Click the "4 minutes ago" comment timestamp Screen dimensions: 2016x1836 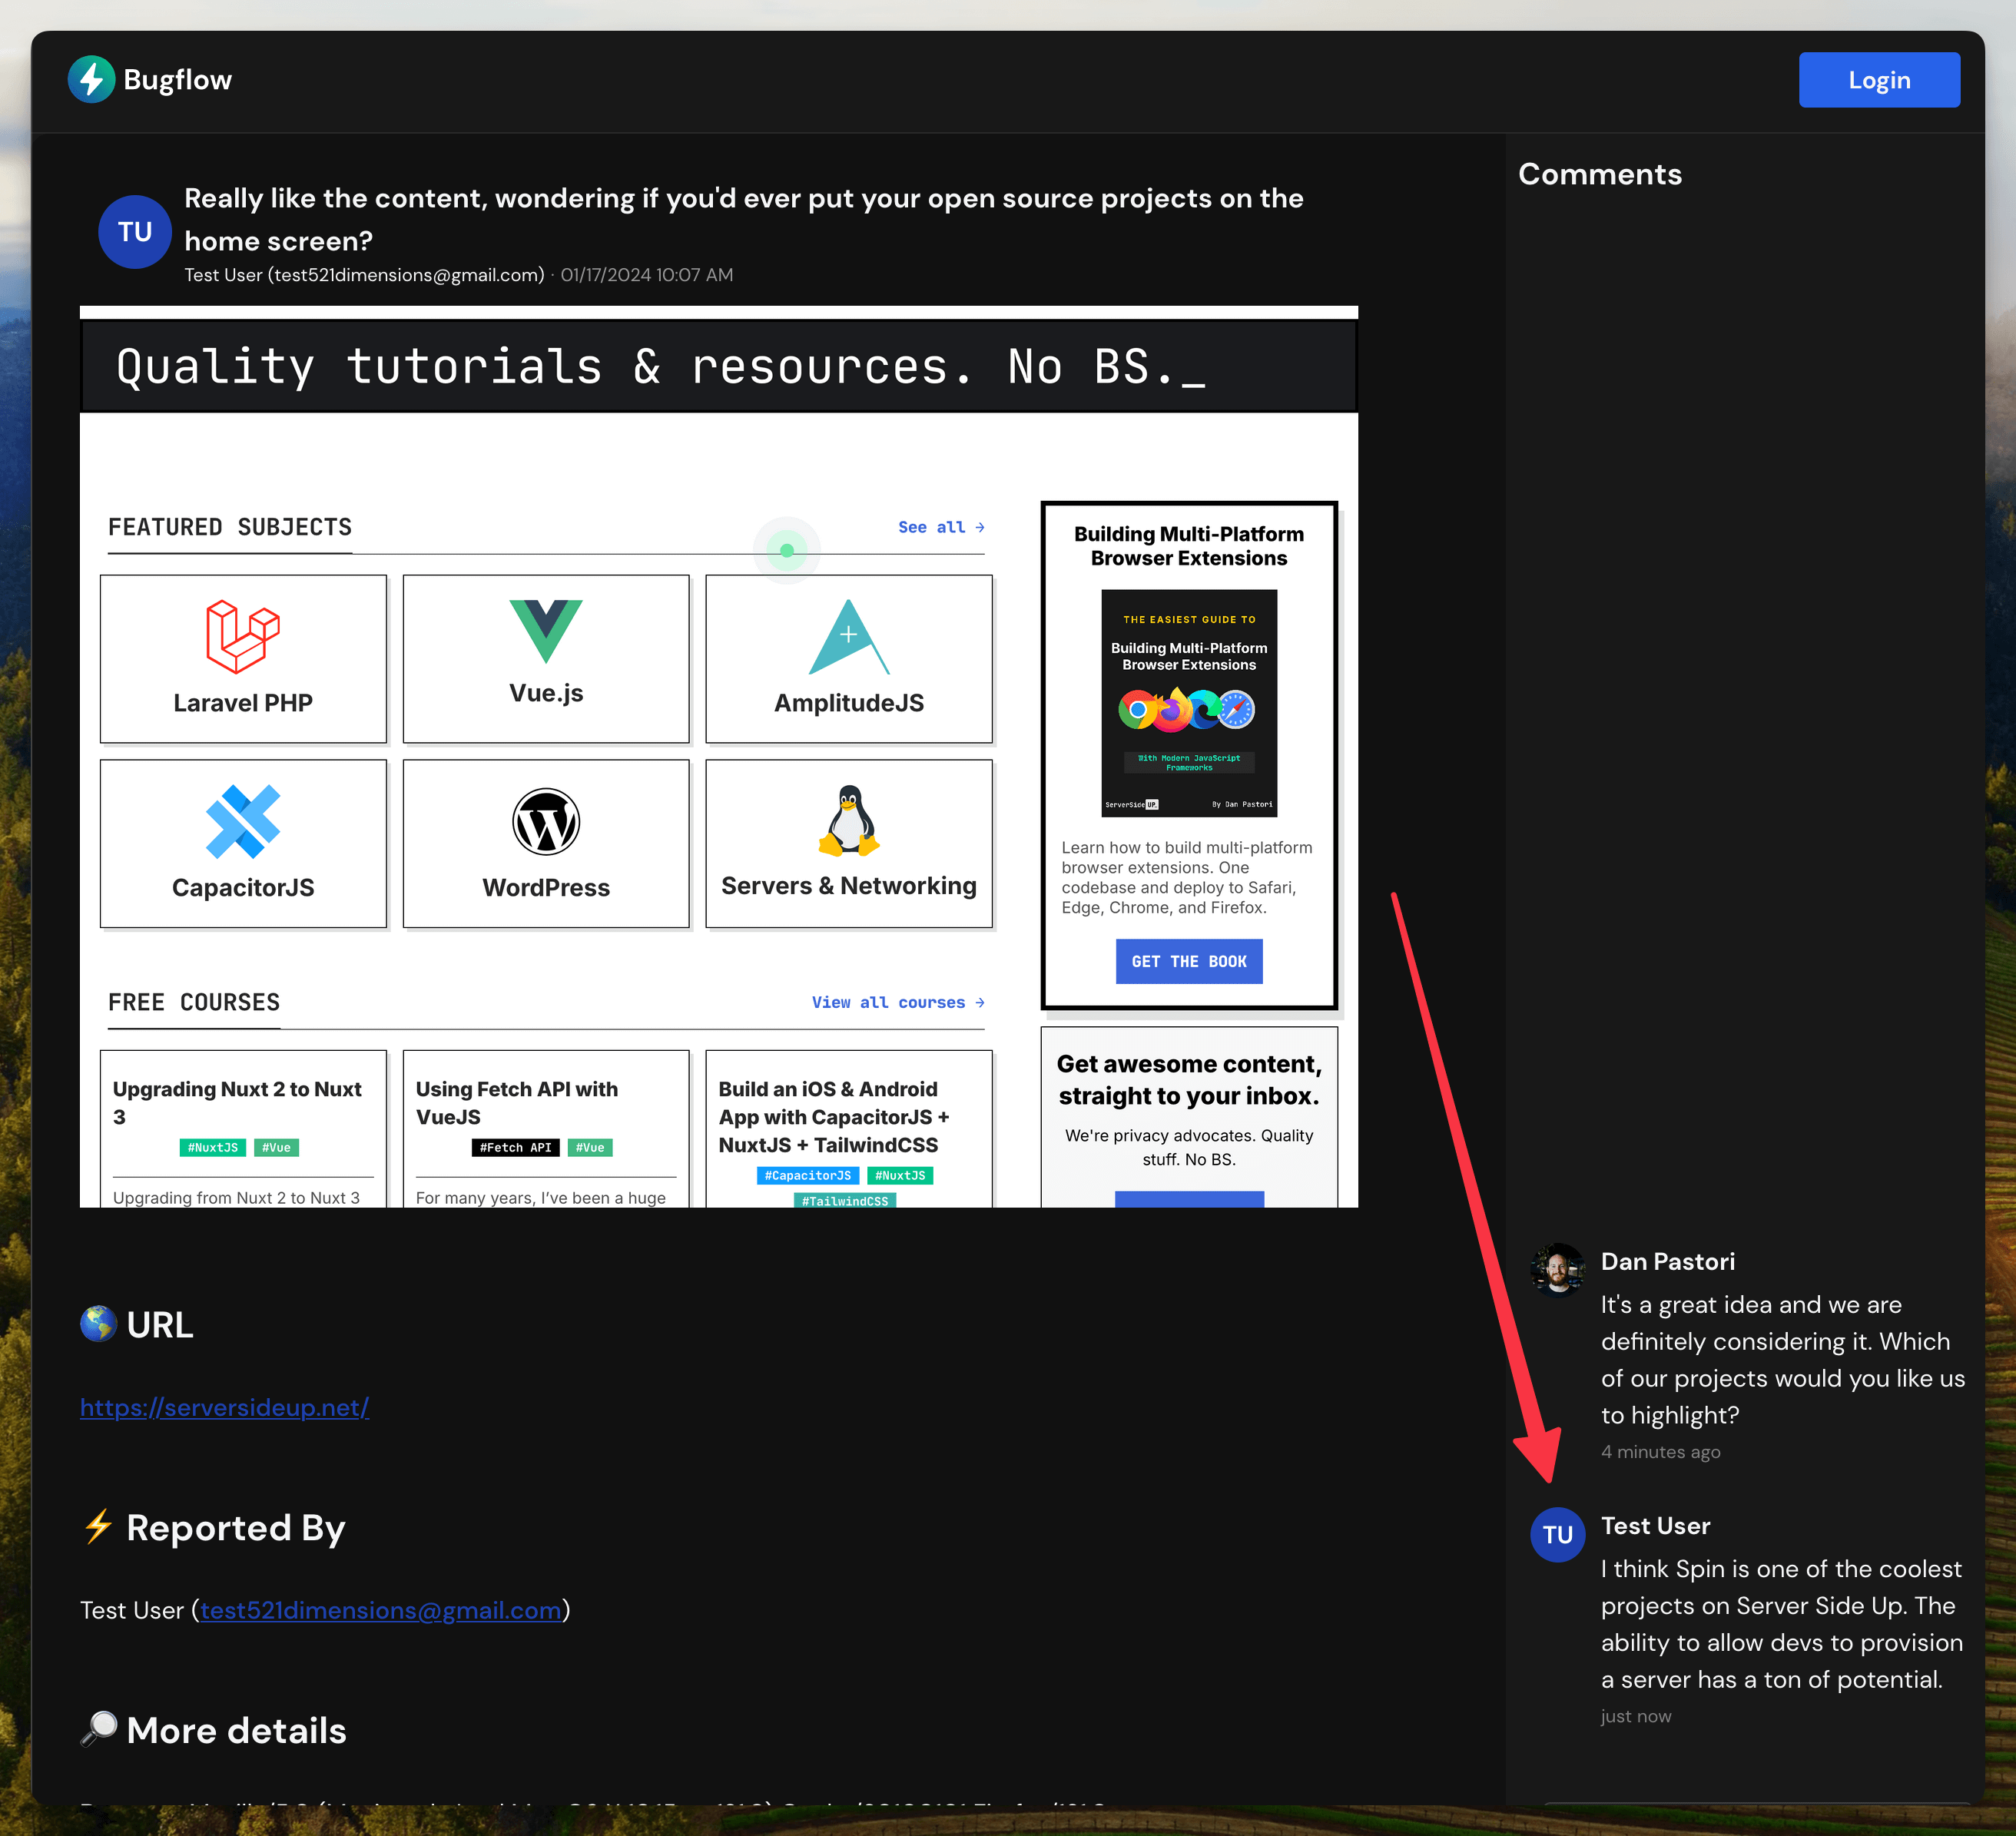pyautogui.click(x=1661, y=1452)
